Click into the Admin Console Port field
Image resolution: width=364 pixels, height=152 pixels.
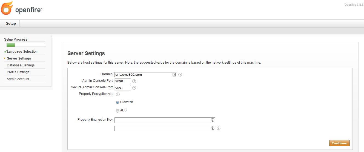123,81
